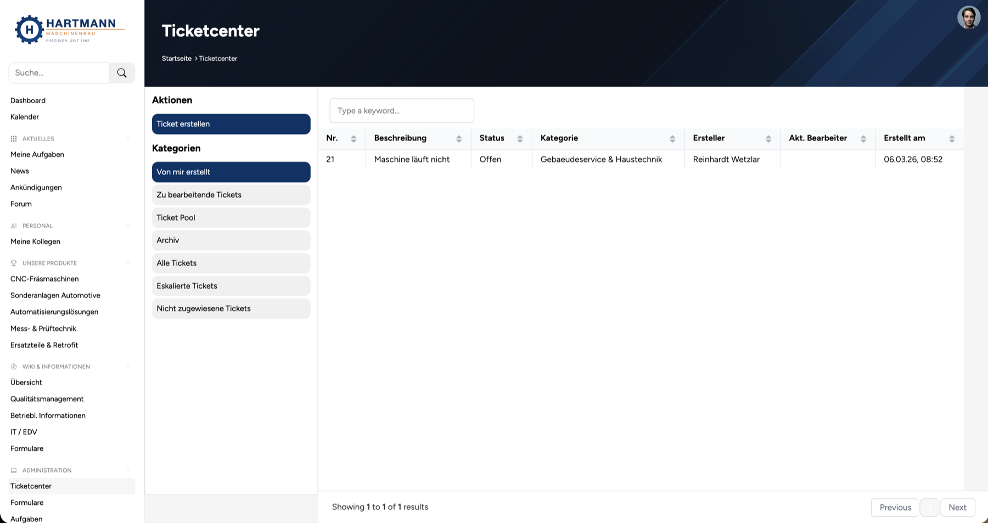Screen dimensions: 988x523
Task: Click the HARTMANN Maschinenbau logo
Action: [69, 29]
